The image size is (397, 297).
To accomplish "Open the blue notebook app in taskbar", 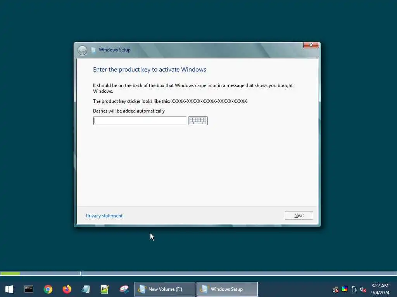I will tap(86, 289).
